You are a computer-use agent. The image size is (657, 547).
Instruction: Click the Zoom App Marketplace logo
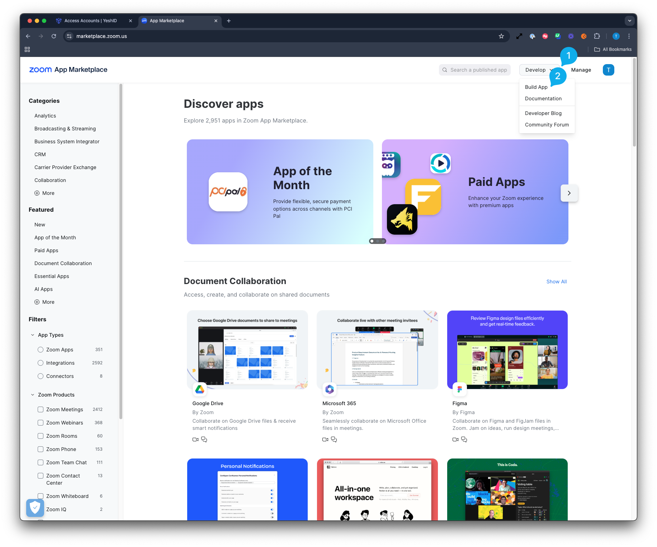coord(68,69)
